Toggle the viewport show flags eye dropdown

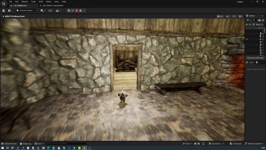pyautogui.click(x=228, y=16)
